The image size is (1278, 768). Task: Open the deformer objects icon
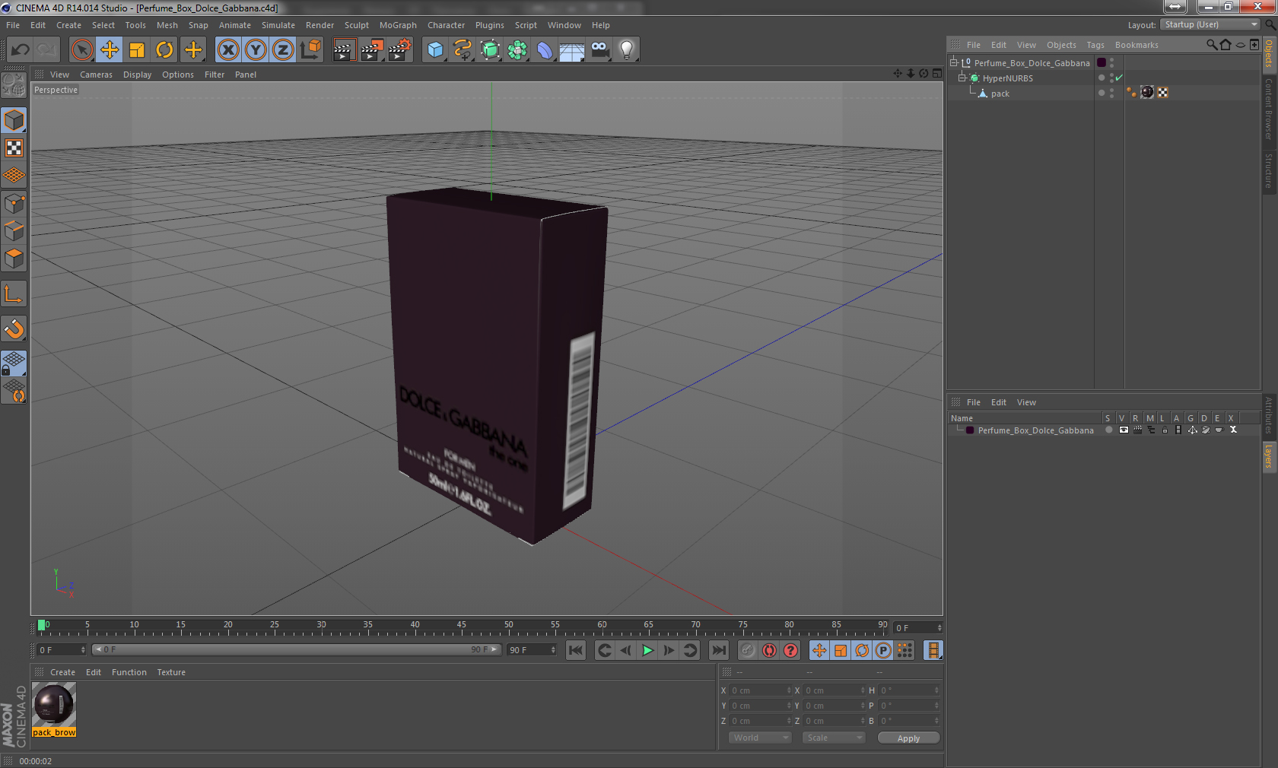pos(545,50)
